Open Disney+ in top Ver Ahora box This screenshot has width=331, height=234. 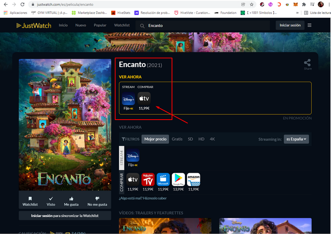128,98
